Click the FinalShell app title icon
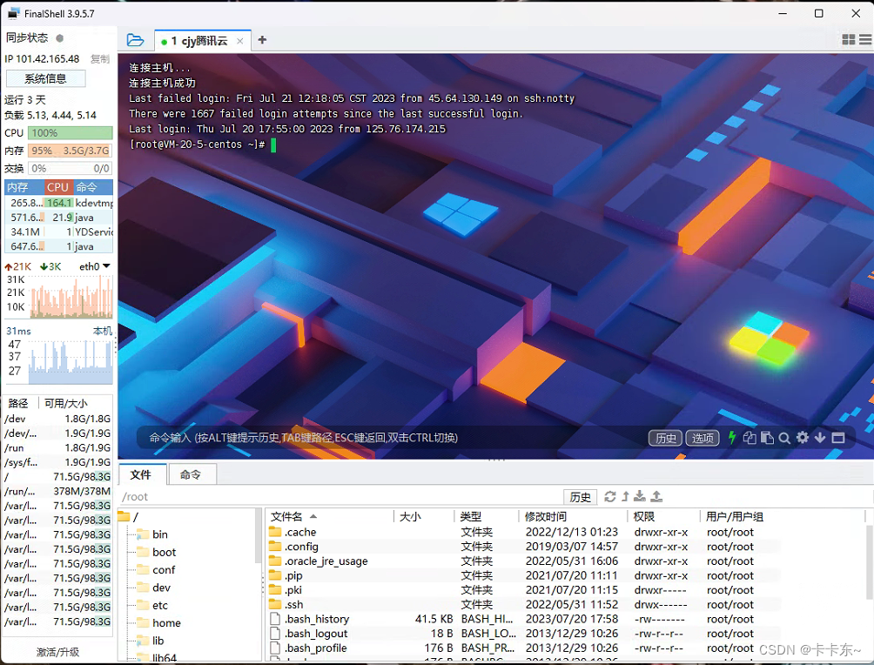 click(x=13, y=13)
